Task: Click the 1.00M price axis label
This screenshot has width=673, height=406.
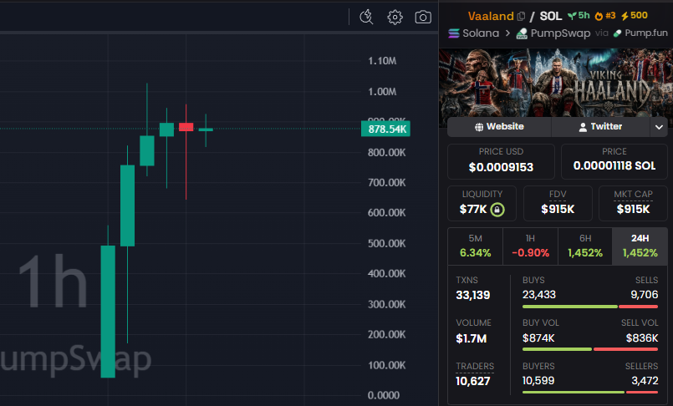Action: (x=382, y=92)
